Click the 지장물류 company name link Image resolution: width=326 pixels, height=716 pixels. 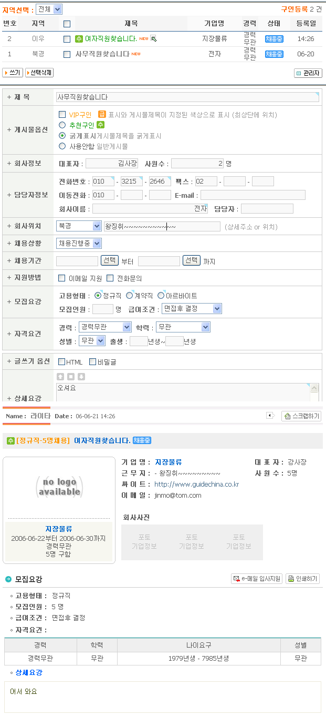[x=168, y=462]
